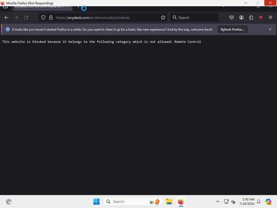Launch Copilot preview from the taskbar
Viewport: 277px width, 208px height.
[x=268, y=201]
